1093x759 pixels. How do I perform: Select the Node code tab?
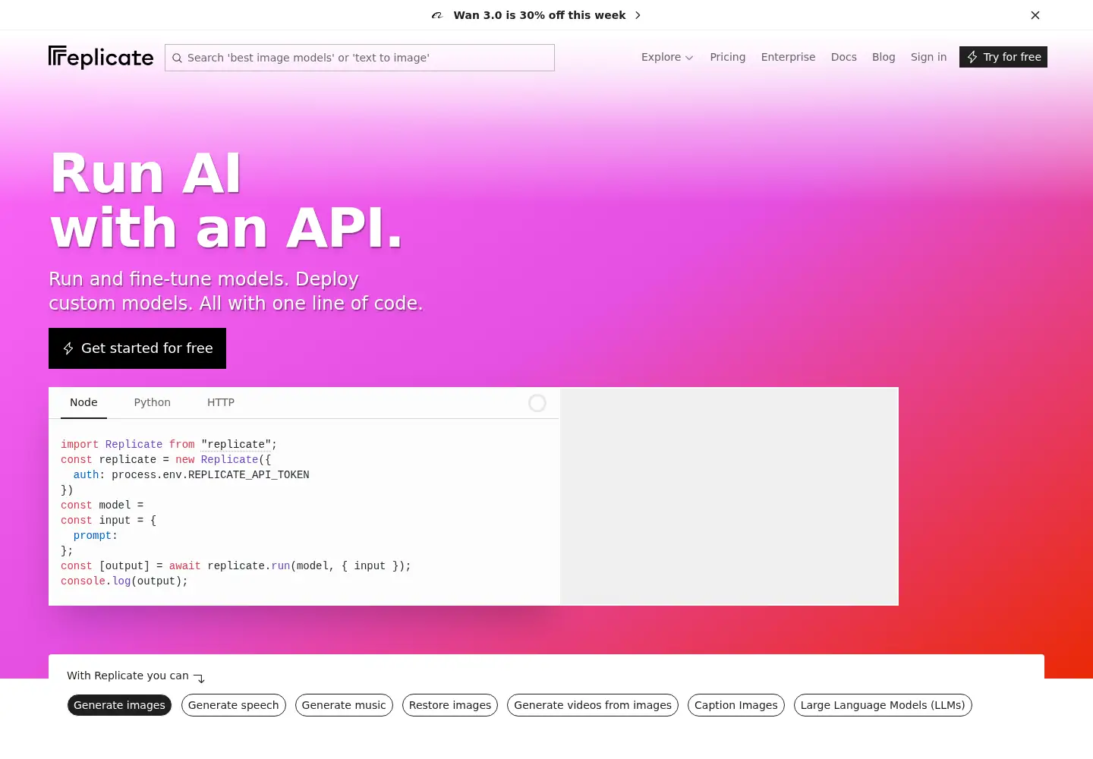click(x=83, y=402)
